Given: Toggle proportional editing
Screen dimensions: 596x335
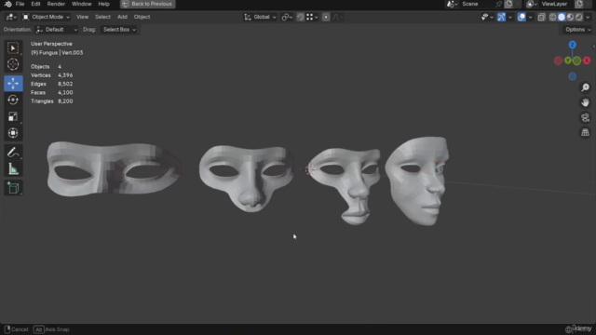Looking at the screenshot, I should tap(326, 17).
